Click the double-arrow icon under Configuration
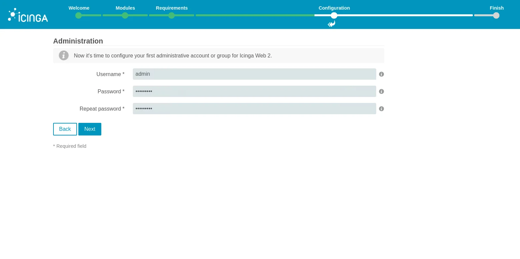 331,24
